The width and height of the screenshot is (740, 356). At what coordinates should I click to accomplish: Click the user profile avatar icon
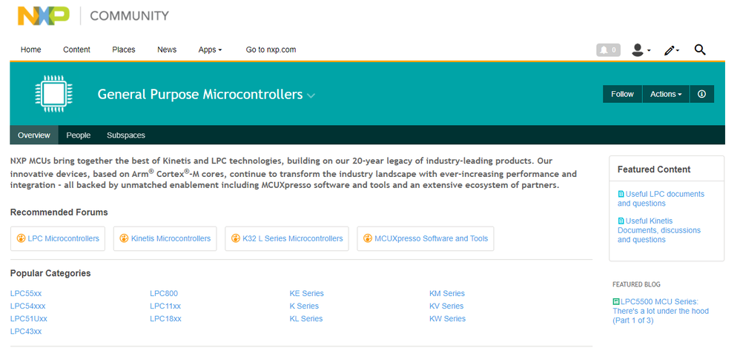click(638, 50)
